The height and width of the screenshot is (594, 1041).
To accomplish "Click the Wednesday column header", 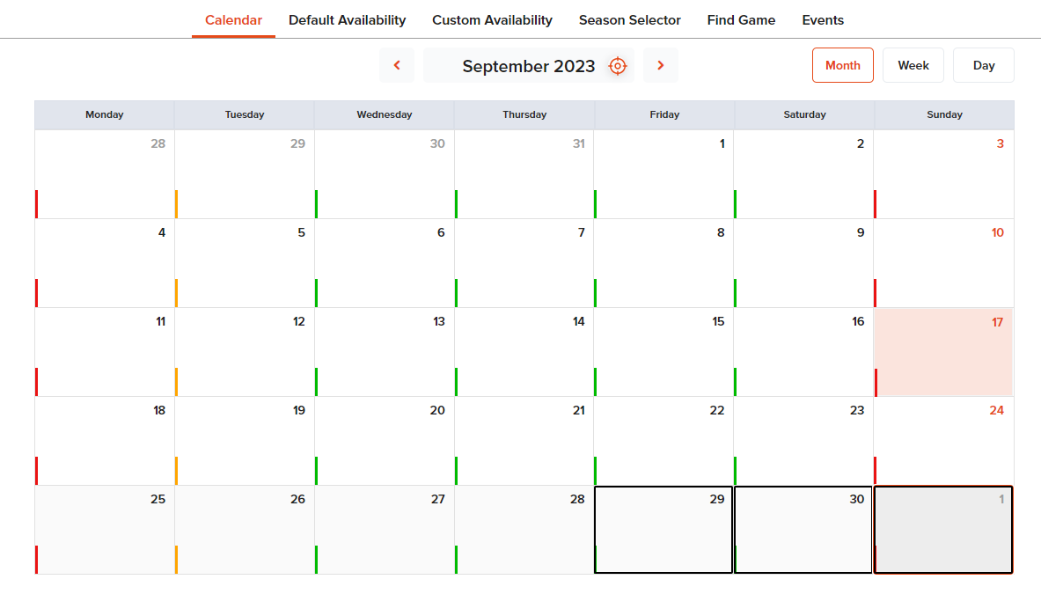I will click(x=385, y=114).
